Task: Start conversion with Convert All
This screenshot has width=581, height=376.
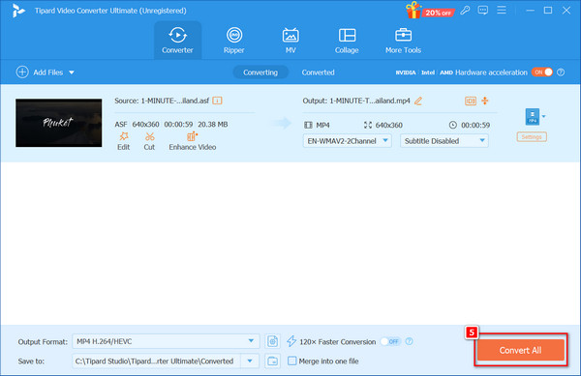Action: click(521, 350)
